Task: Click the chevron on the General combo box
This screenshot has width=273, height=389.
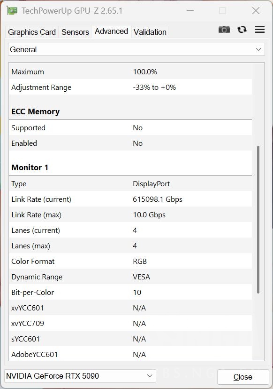Action: pos(258,49)
